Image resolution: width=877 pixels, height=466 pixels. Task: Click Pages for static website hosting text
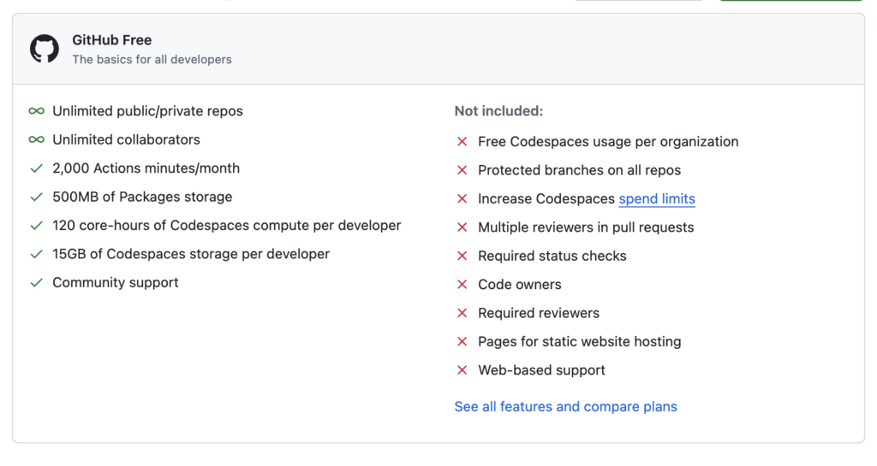579,342
